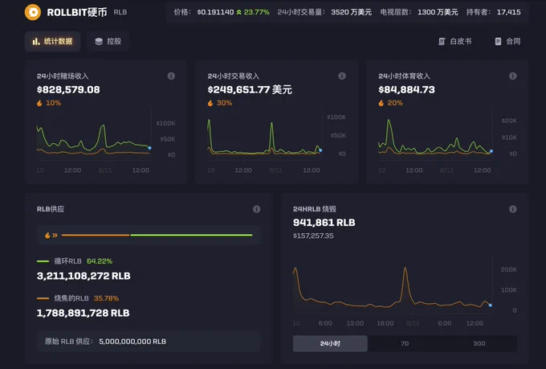Click the blue endpoint on sports revenue chart
The height and width of the screenshot is (369, 546).
pyautogui.click(x=491, y=151)
